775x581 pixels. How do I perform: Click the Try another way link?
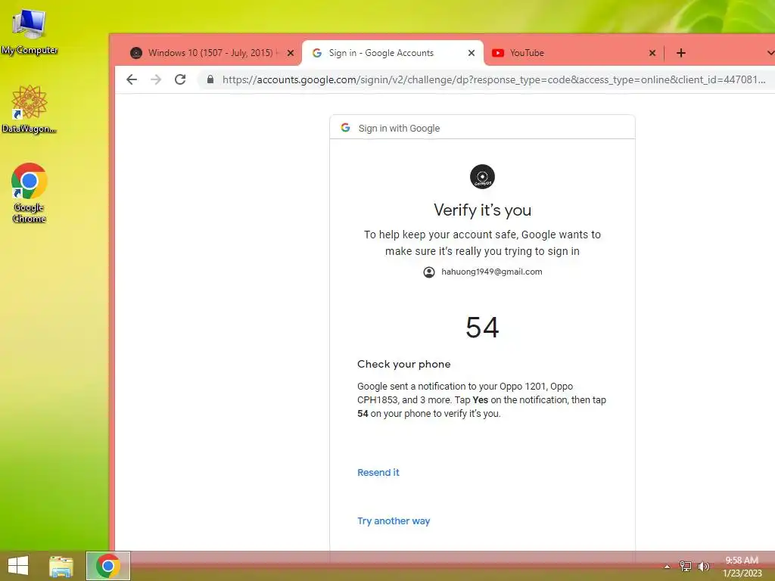click(394, 520)
